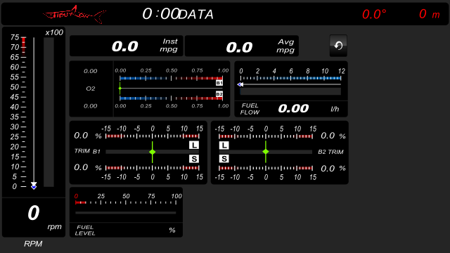Click the x100 multiplier label
The image size is (450, 253).
pyautogui.click(x=54, y=32)
